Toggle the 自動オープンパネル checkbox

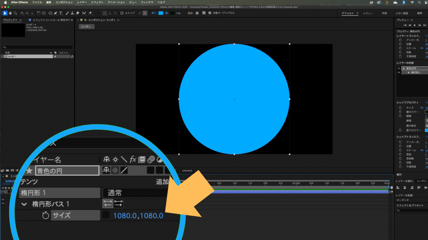[x=210, y=13]
